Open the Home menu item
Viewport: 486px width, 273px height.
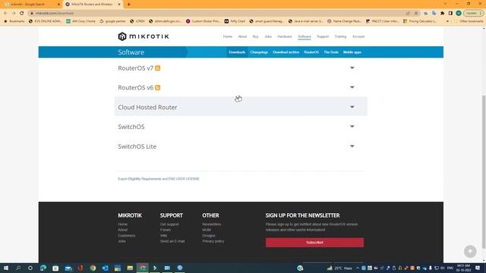coord(228,36)
